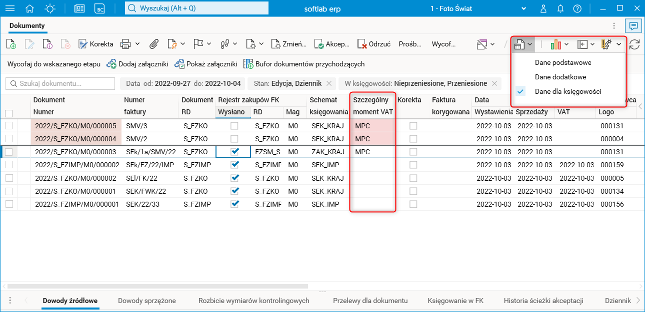This screenshot has height=312, width=645.
Task: Open the print icon in the toolbar
Action: [x=125, y=44]
